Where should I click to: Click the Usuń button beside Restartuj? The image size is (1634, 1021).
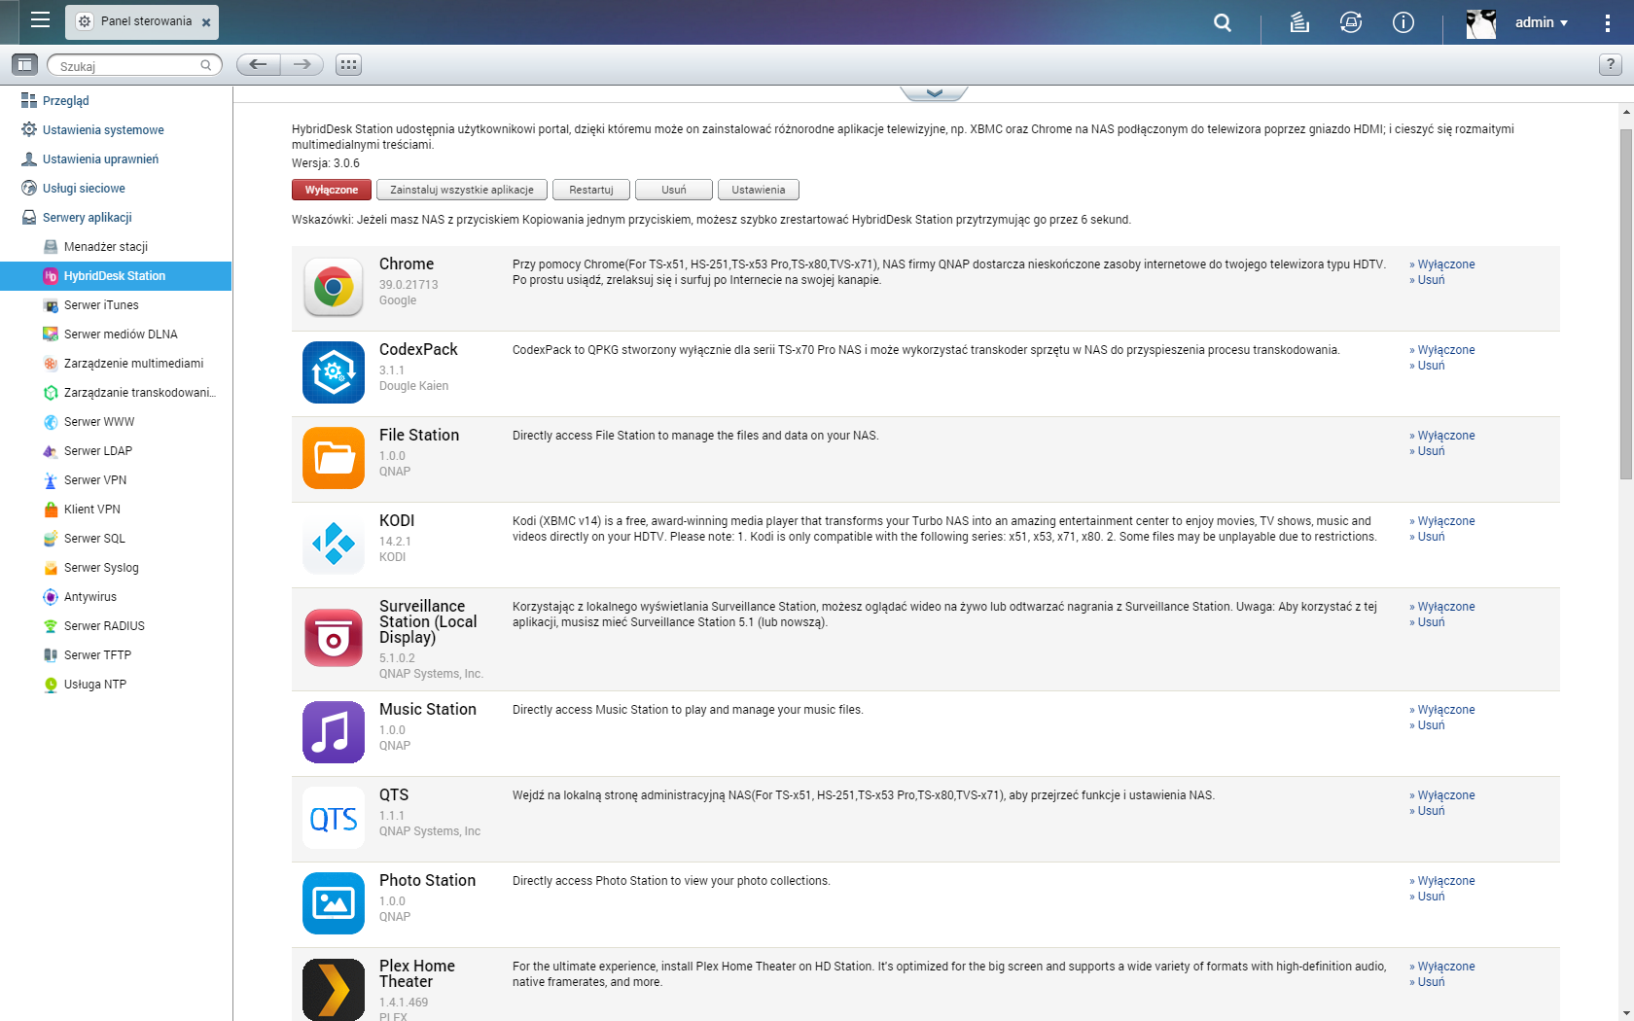point(674,190)
